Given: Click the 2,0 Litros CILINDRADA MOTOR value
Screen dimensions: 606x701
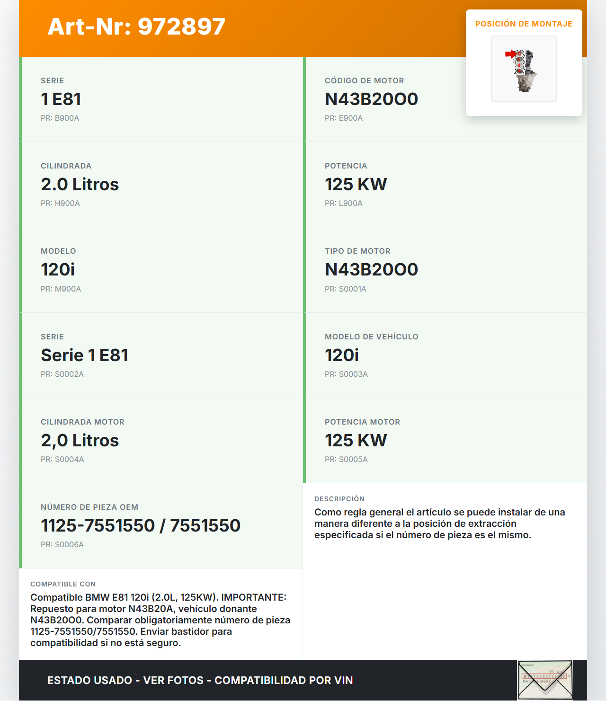Looking at the screenshot, I should coord(80,440).
